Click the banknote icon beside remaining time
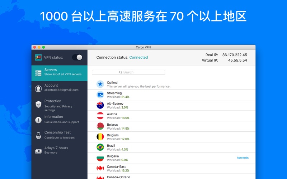The image size is (287, 179). coord(38,151)
